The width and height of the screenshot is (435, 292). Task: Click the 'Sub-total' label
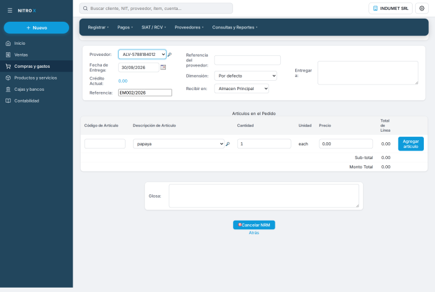(364, 158)
